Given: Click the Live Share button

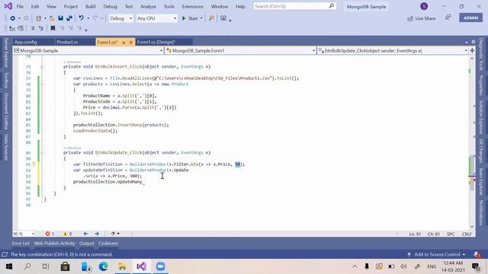Looking at the screenshot, I should coord(422,18).
